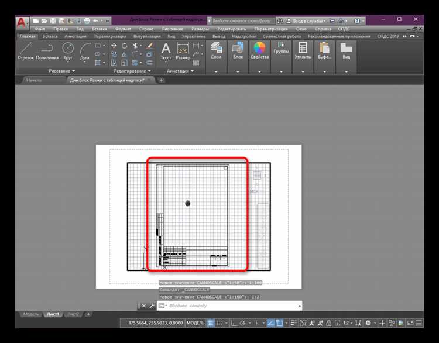Image resolution: width=439 pixels, height=343 pixels.
Task: Open the AutoCAD application menu logo
Action: point(22,23)
